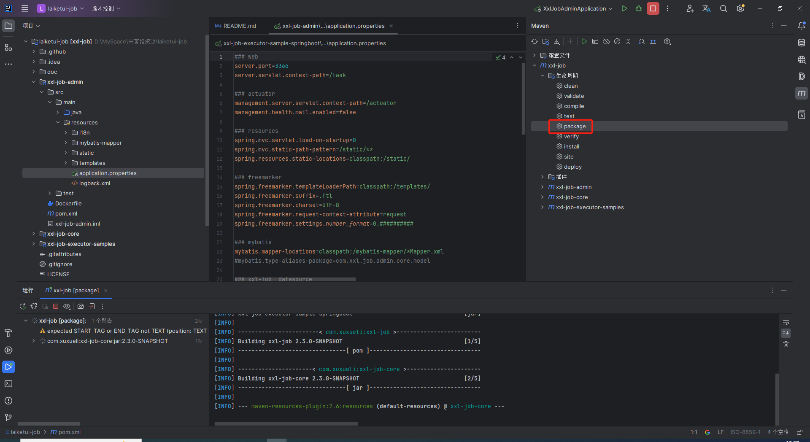Open the view options eye dropdown

coord(67,306)
